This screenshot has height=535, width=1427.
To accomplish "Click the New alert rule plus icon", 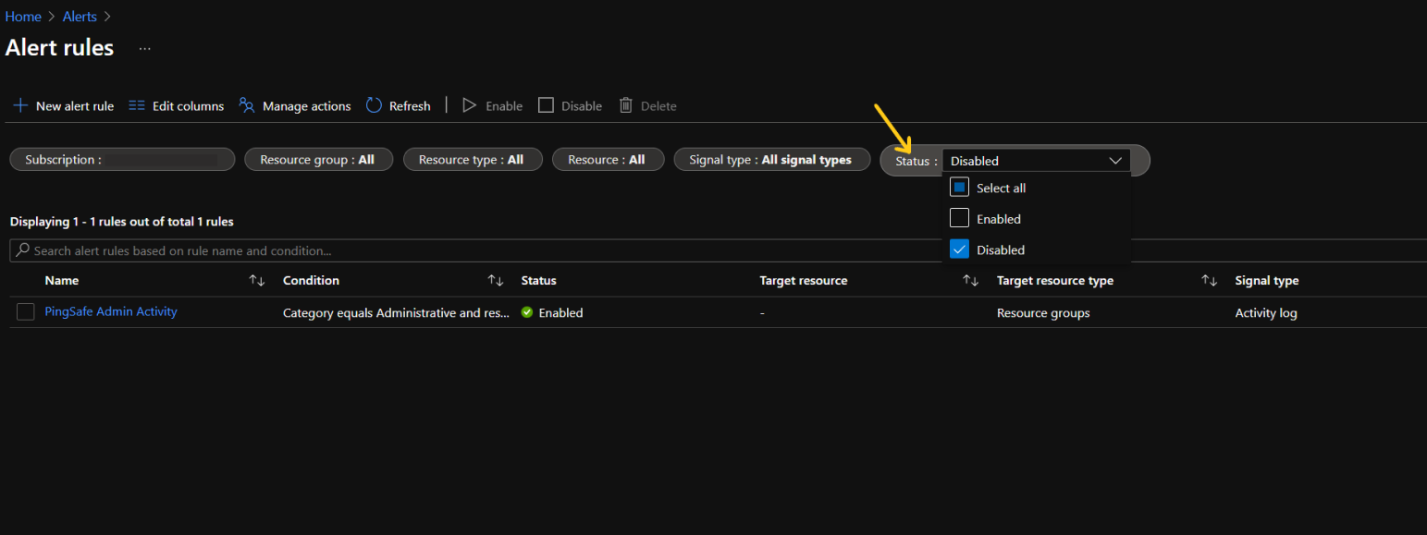I will pyautogui.click(x=20, y=106).
